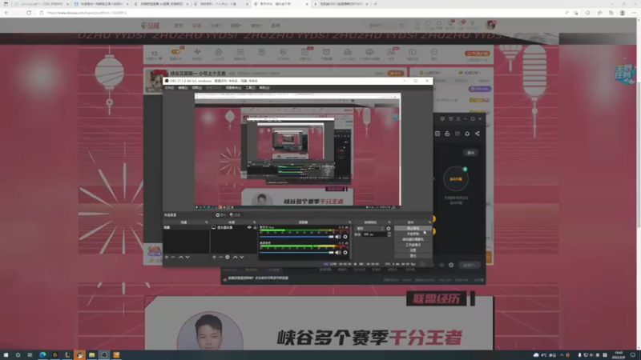The width and height of the screenshot is (641, 360).
Task: Move source down in OBS sources dock
Action: pyautogui.click(x=242, y=257)
